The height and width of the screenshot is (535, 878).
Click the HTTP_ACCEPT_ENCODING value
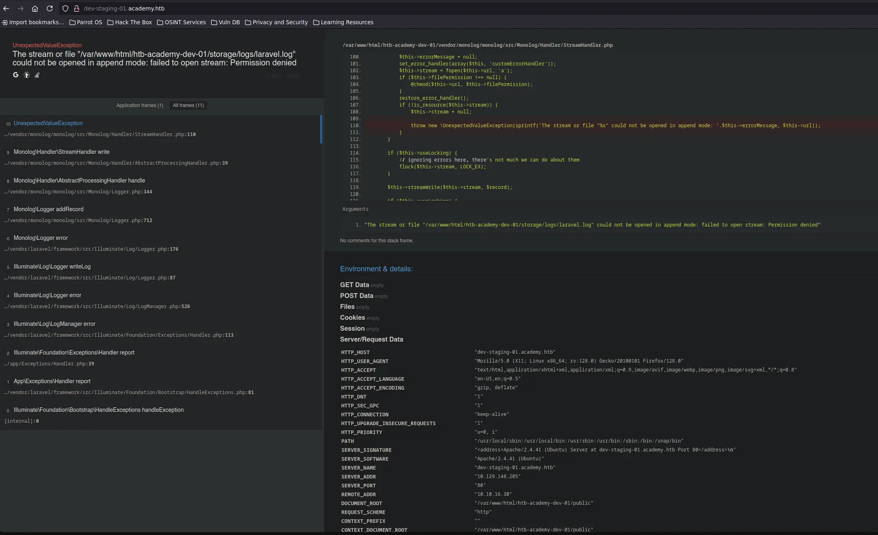point(496,388)
